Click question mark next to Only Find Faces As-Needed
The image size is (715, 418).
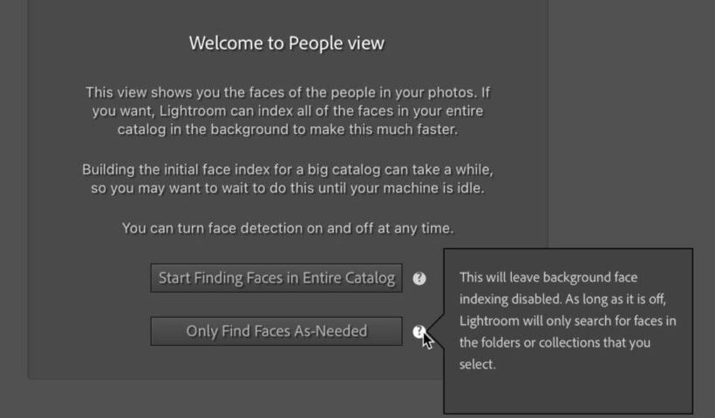click(419, 331)
